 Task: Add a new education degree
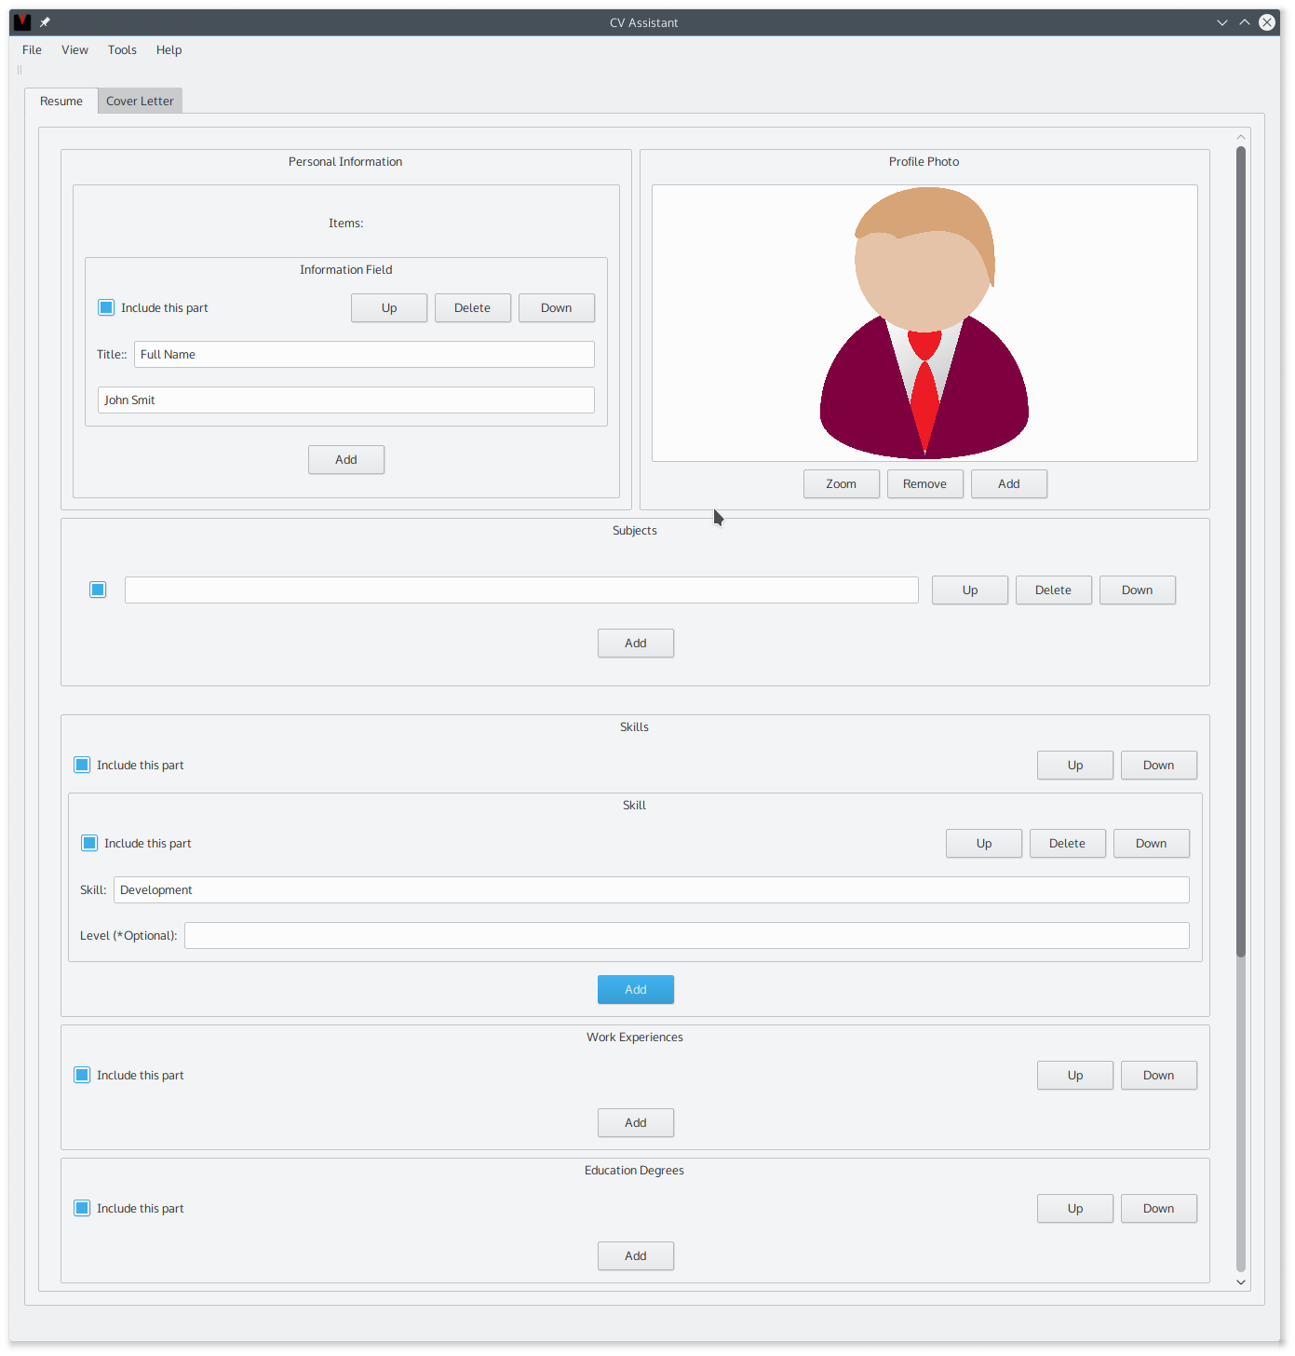coord(636,1256)
